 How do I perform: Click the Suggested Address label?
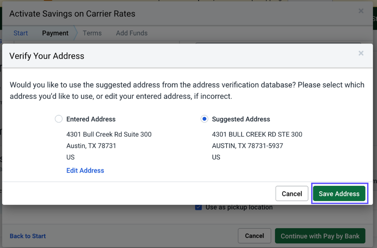coord(241,119)
